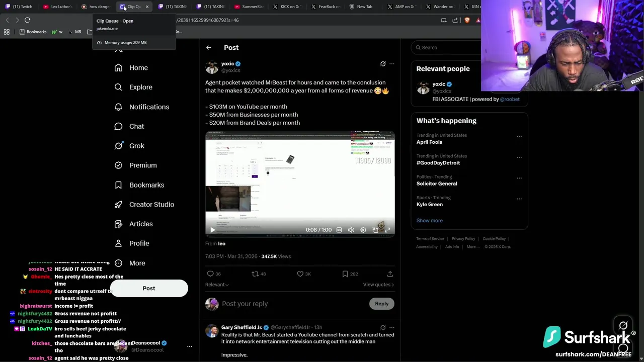Toggle video closed captions
Viewport: 644px width, 362px height.
click(x=339, y=230)
